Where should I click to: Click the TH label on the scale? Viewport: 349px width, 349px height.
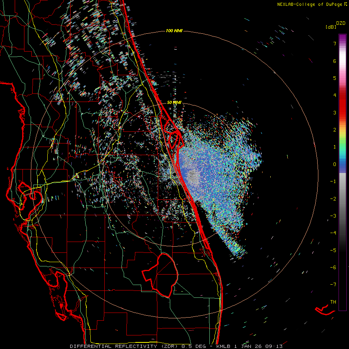click(333, 302)
